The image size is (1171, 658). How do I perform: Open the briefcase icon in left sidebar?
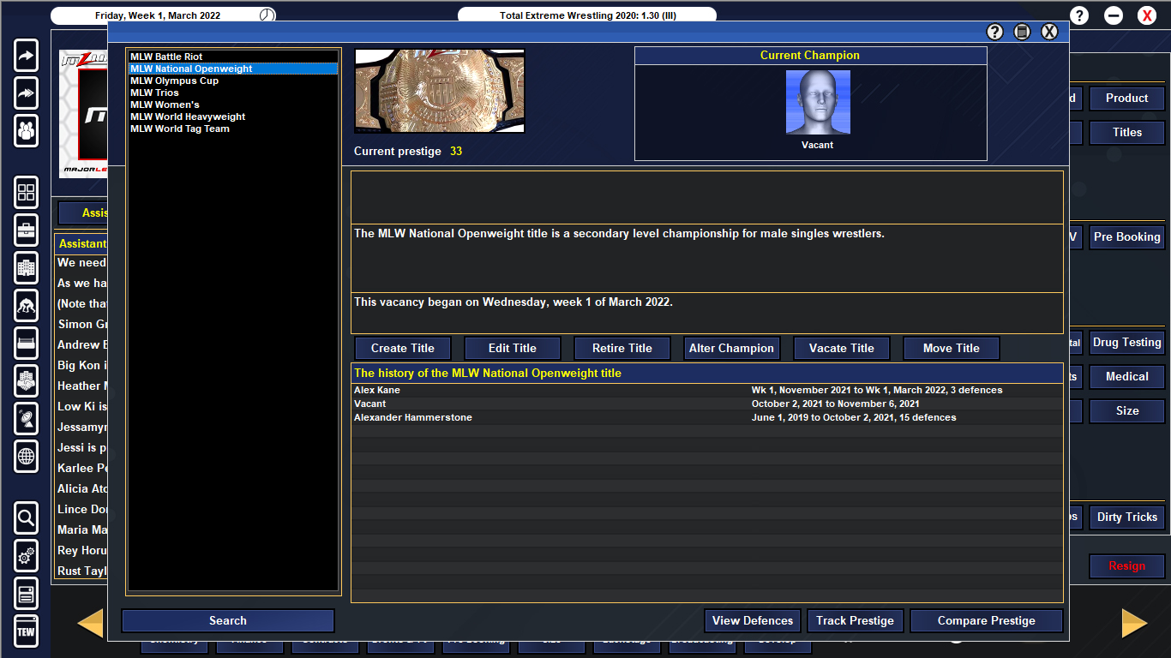pyautogui.click(x=27, y=230)
